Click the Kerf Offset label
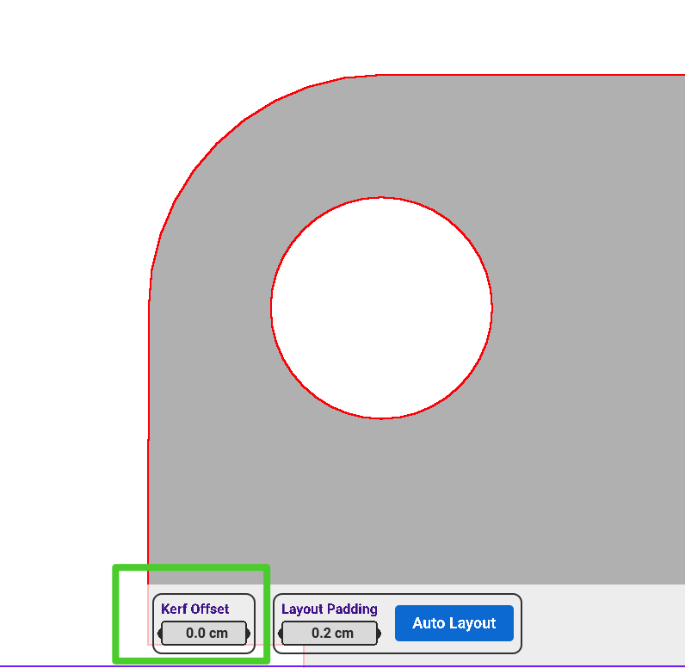 pos(194,609)
